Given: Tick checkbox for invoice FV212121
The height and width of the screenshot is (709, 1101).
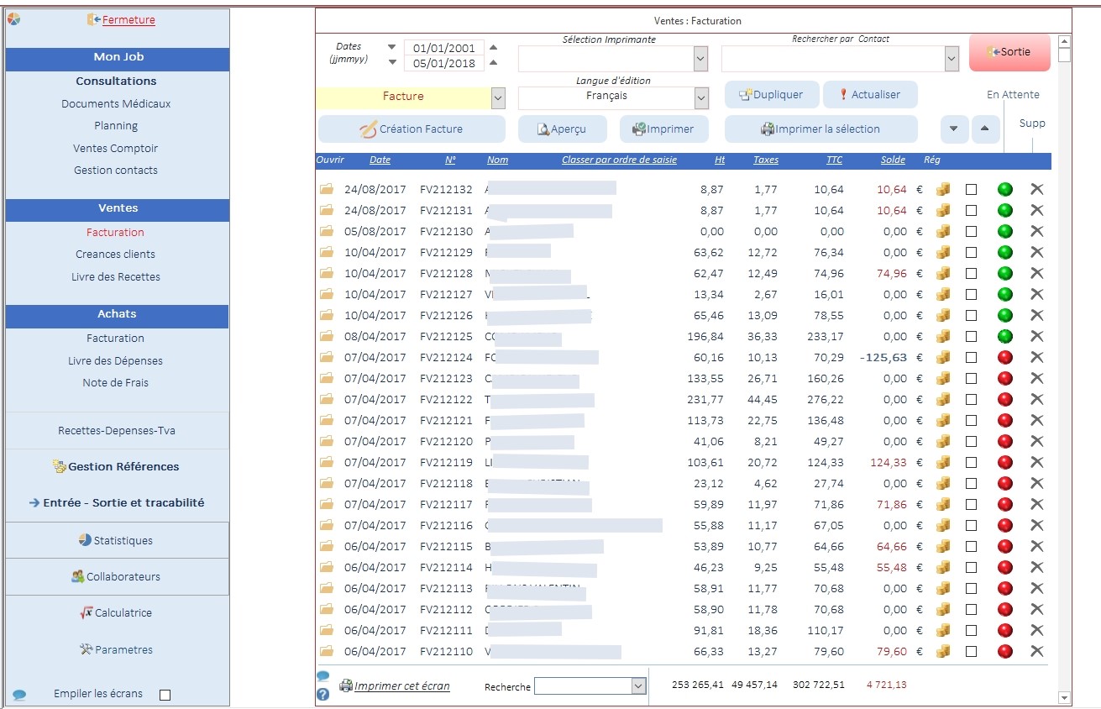Looking at the screenshot, I should (971, 420).
